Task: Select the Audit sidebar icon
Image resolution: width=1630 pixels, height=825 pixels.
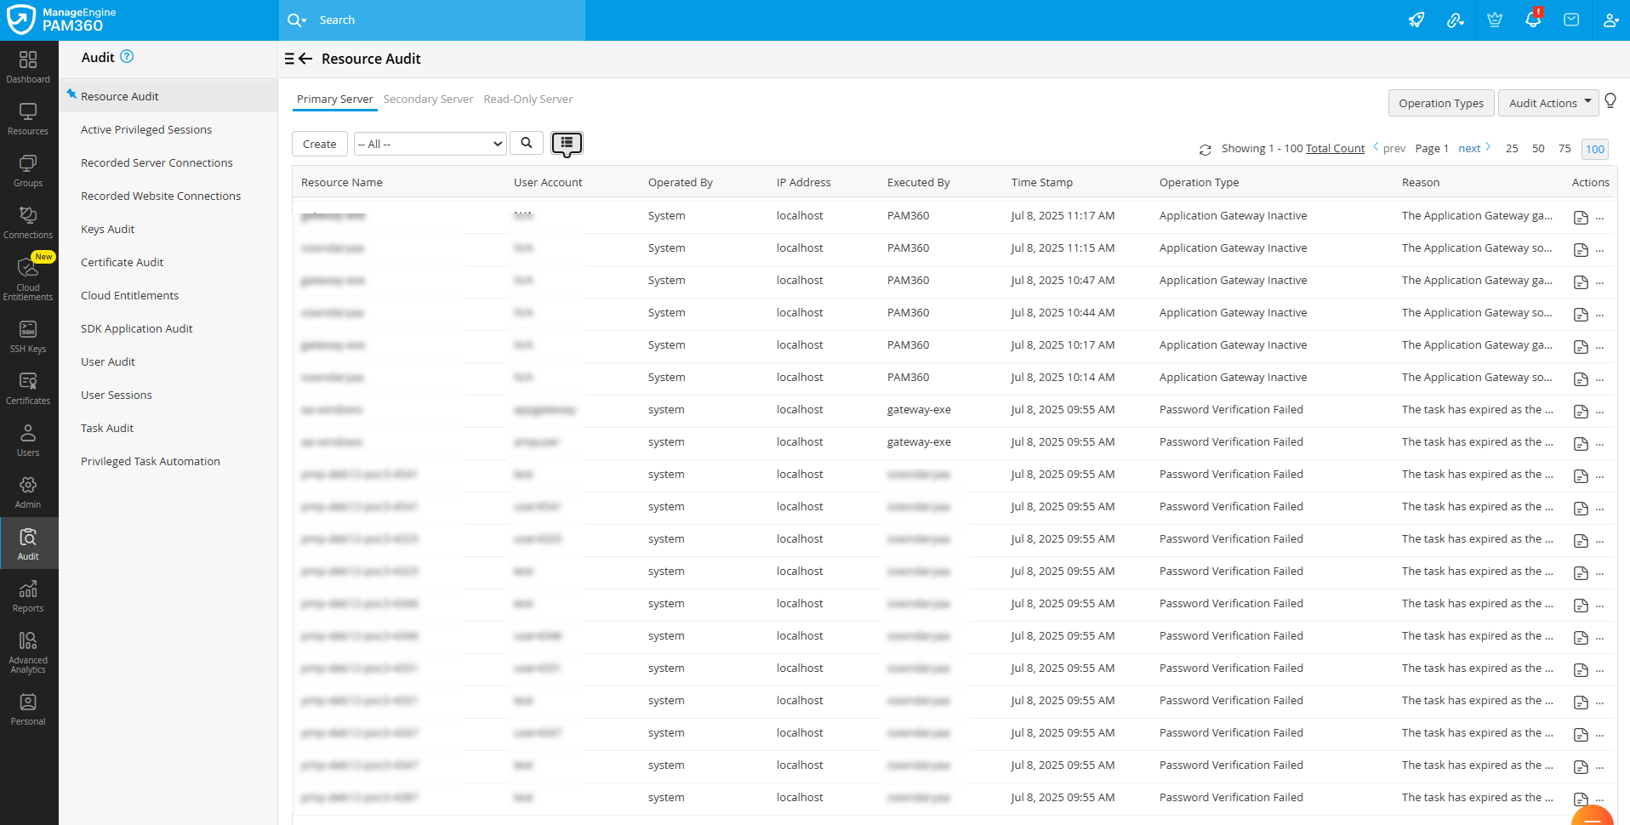Action: pos(28,544)
